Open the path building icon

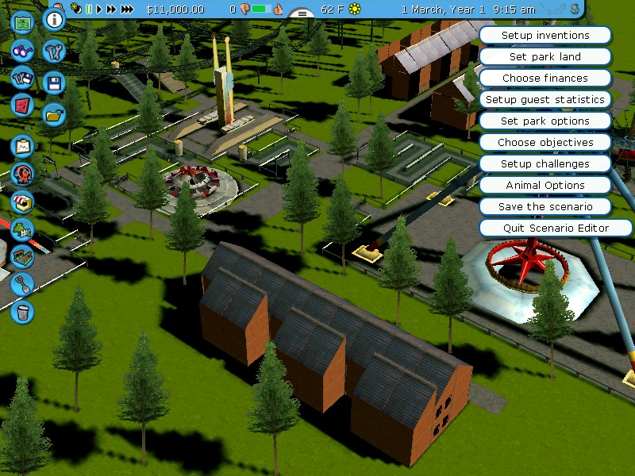tap(22, 257)
